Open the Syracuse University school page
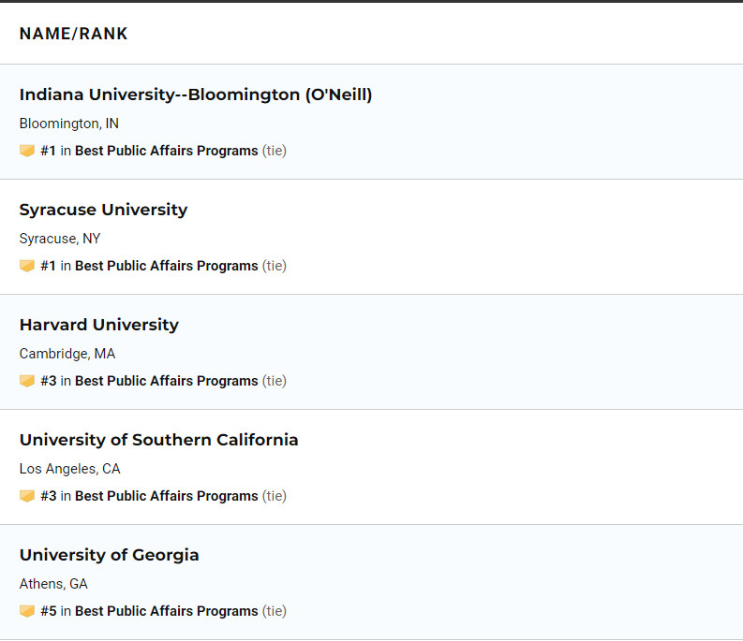The width and height of the screenshot is (743, 641). [103, 210]
